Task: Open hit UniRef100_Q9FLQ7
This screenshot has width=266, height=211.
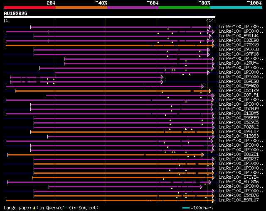Action: pyautogui.click(x=239, y=132)
